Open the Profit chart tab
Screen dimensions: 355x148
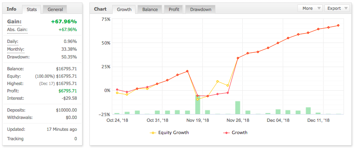tap(174, 9)
